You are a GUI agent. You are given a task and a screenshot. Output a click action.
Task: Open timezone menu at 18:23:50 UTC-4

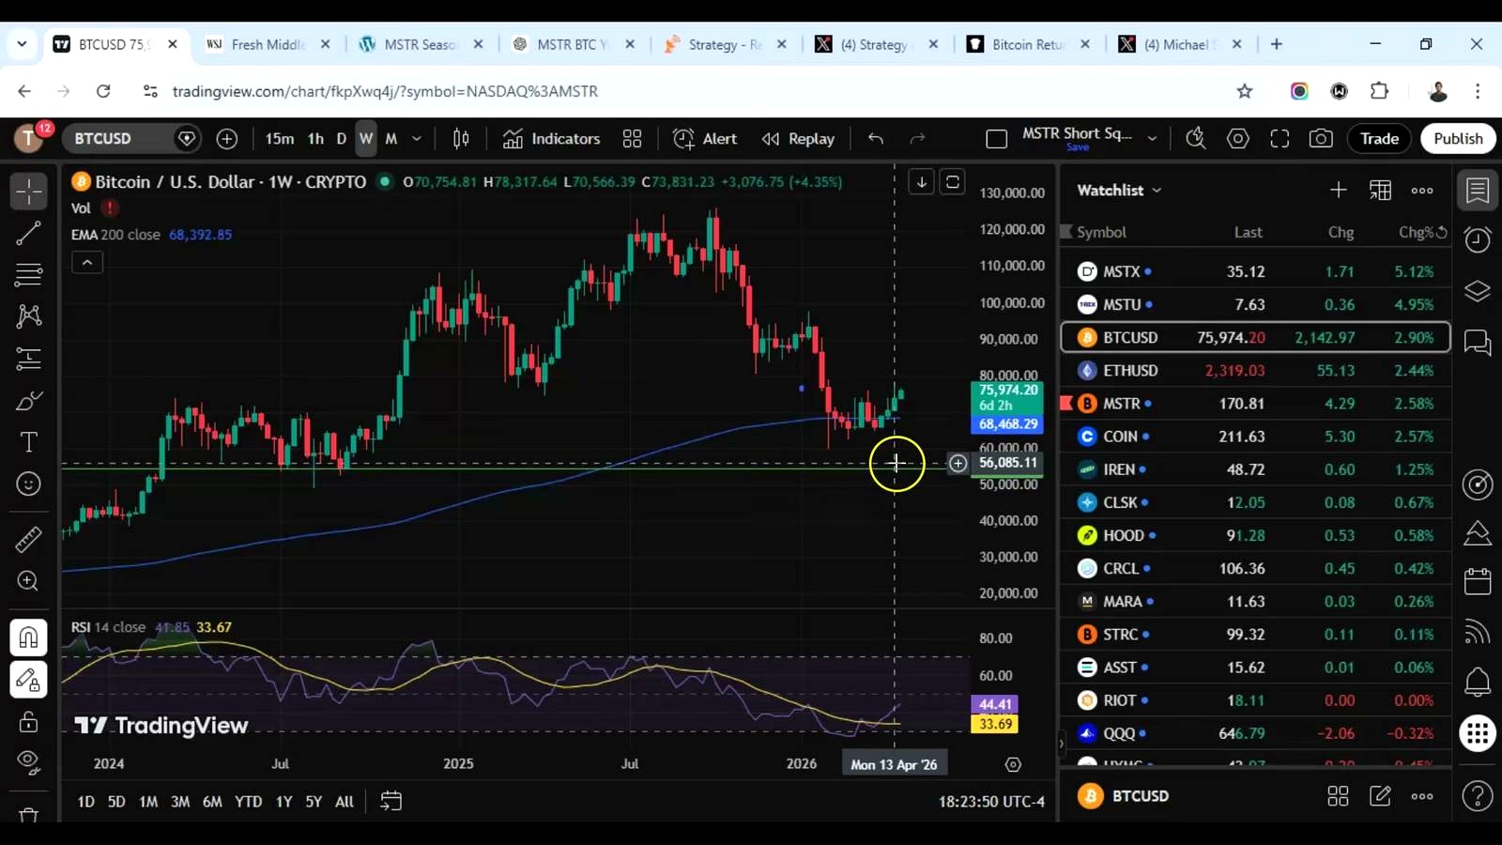(991, 802)
